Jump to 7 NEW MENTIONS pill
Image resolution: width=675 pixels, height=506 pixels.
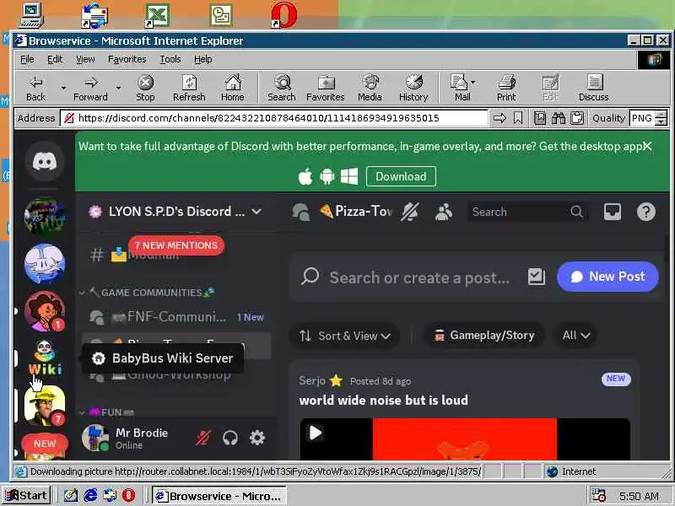pyautogui.click(x=176, y=245)
